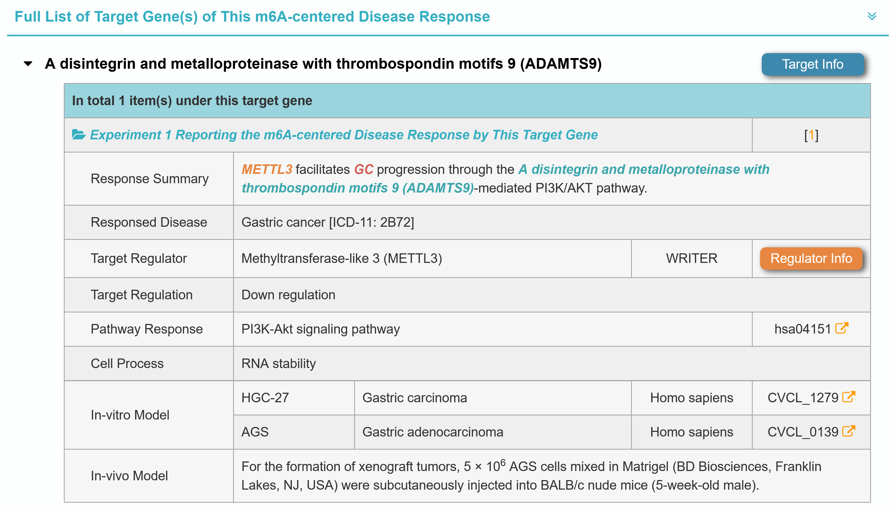
Task: Collapse the ADAMTS9 target gene section arrow
Action: 28,64
